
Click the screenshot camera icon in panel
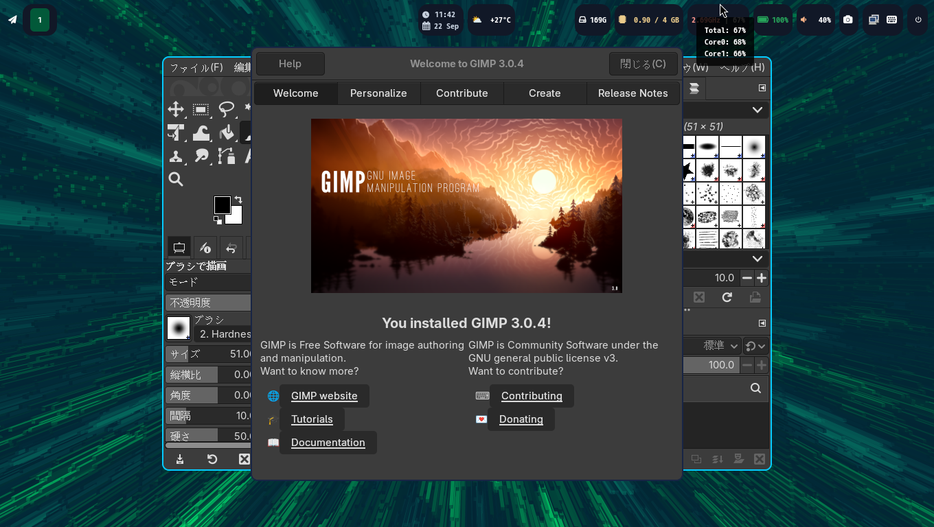848,20
